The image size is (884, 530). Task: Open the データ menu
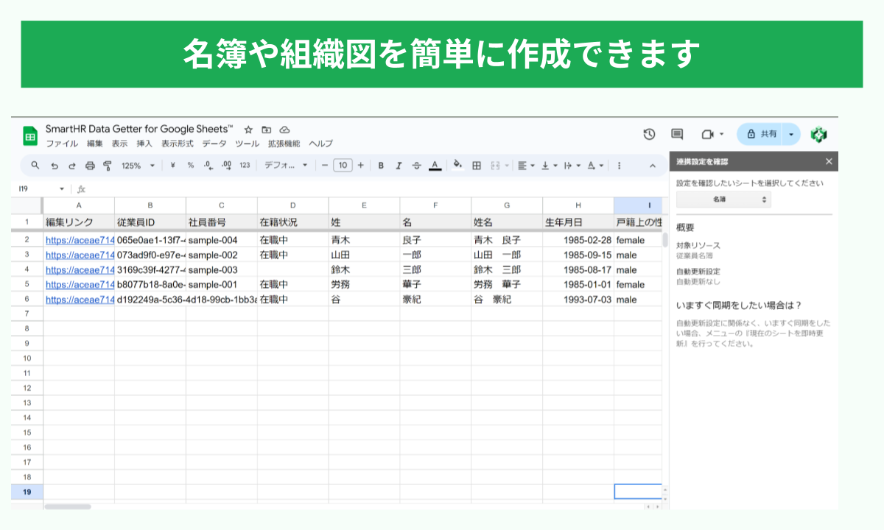tap(214, 144)
